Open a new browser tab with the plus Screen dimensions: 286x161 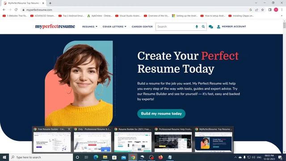tap(50, 3)
